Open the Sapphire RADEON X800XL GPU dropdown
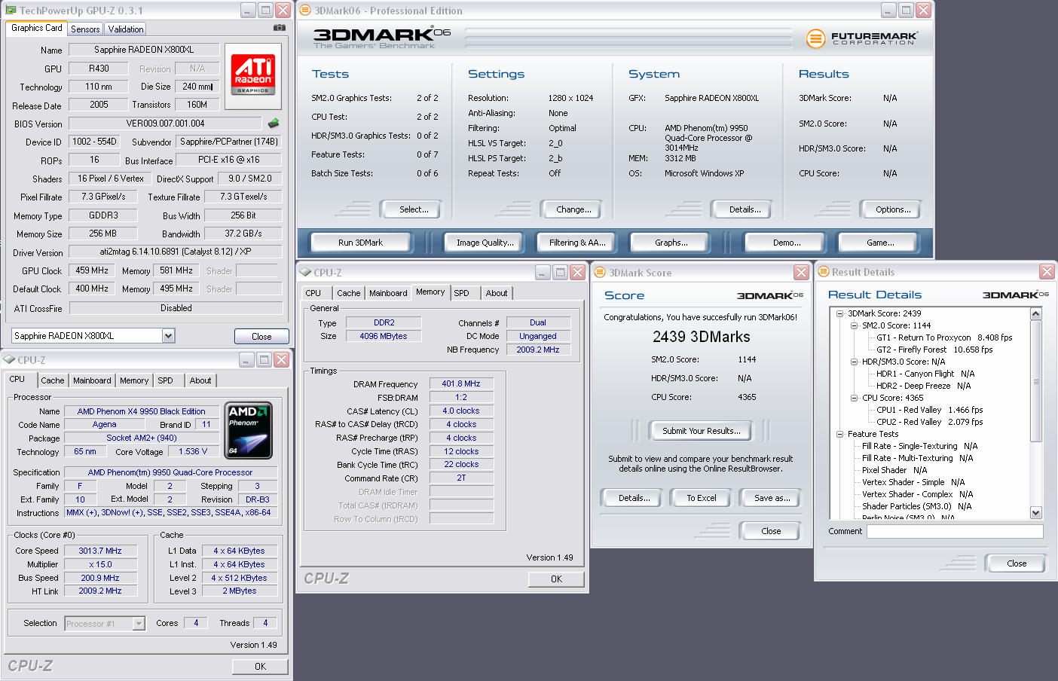The height and width of the screenshot is (681, 1058). (x=168, y=336)
